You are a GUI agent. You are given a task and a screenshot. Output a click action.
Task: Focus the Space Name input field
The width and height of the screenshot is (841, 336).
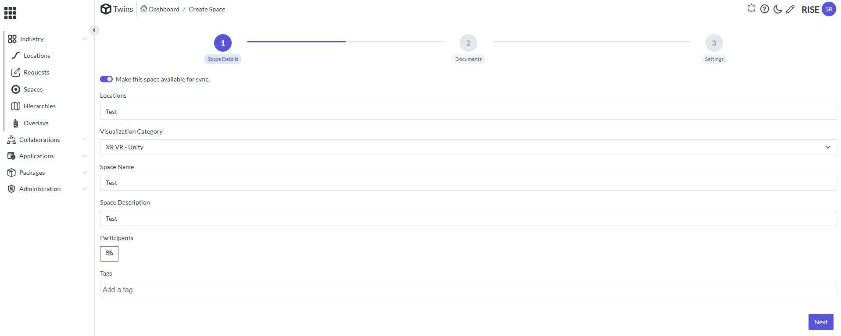click(468, 183)
